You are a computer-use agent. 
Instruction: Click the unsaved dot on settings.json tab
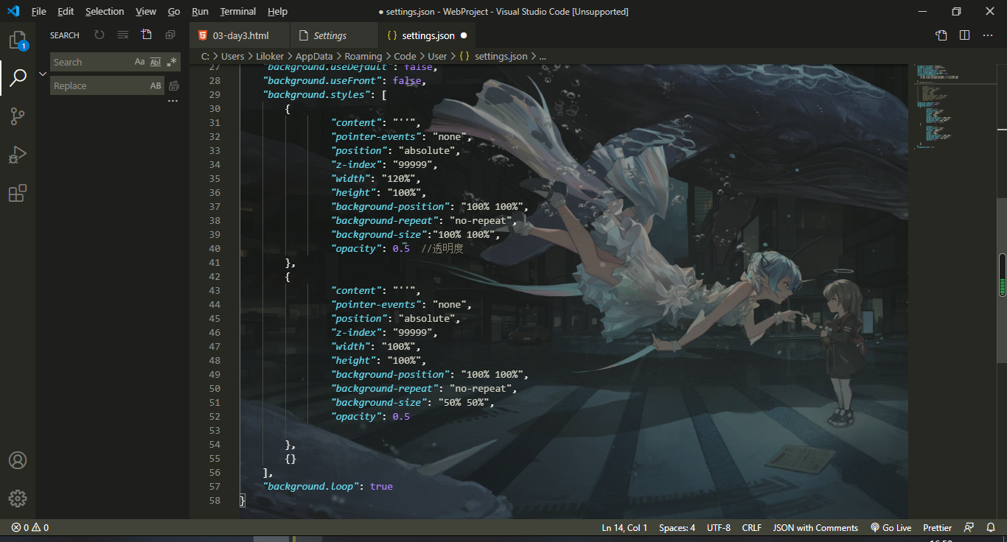[464, 35]
